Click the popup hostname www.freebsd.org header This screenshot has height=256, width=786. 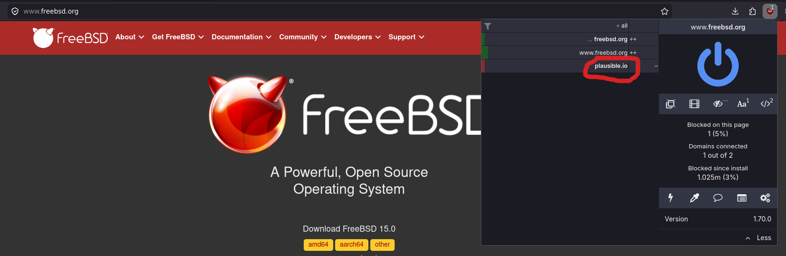coord(718,27)
